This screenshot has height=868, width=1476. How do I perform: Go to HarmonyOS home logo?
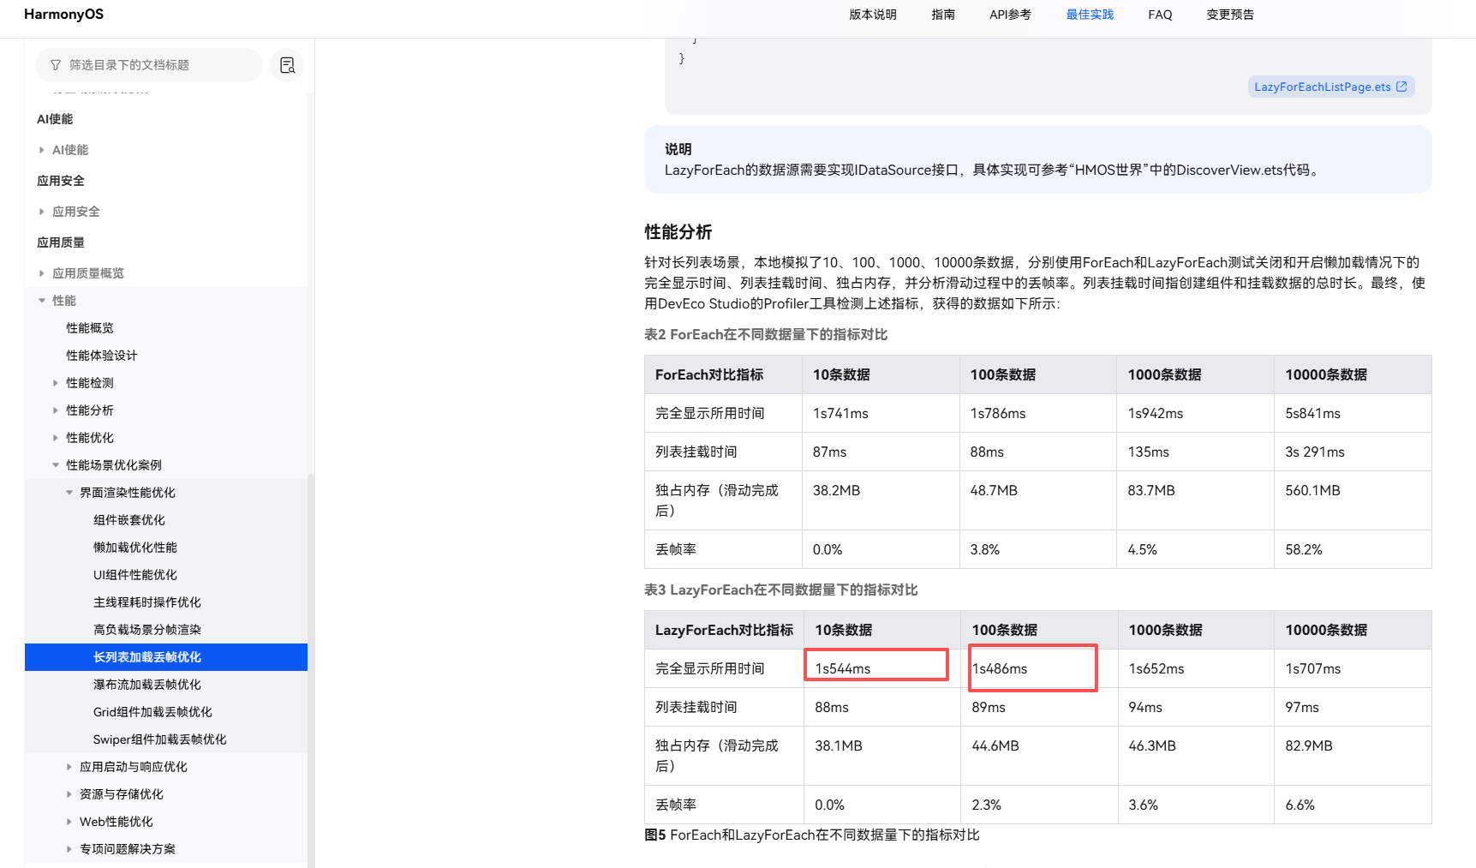(x=63, y=15)
